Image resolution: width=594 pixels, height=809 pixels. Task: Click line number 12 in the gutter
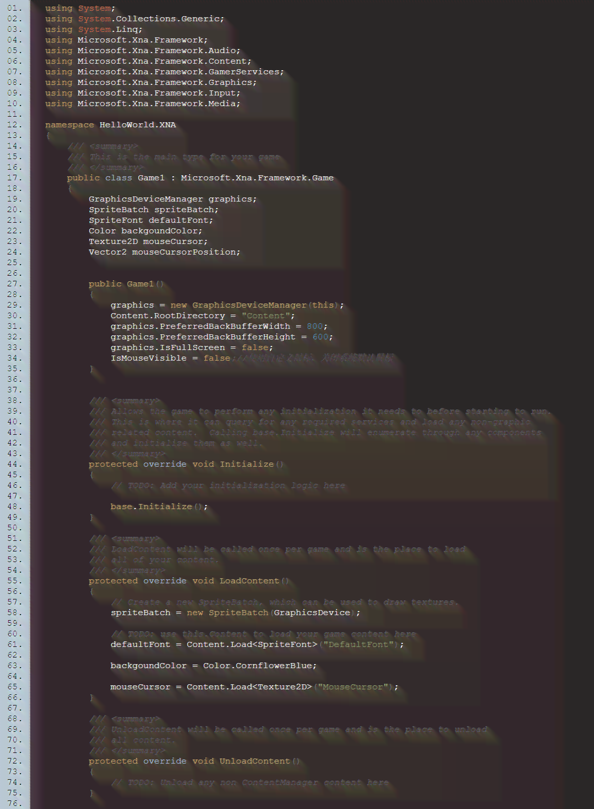pos(15,125)
